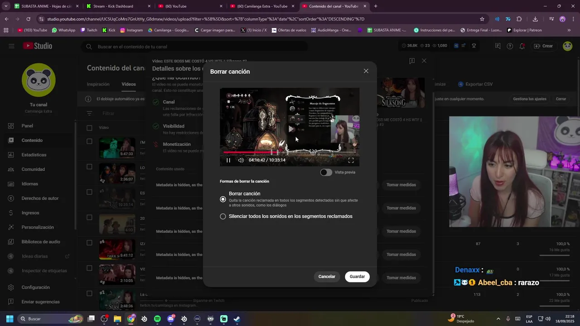Close the Borrar canción dialog
The height and width of the screenshot is (326, 580).
point(366,71)
